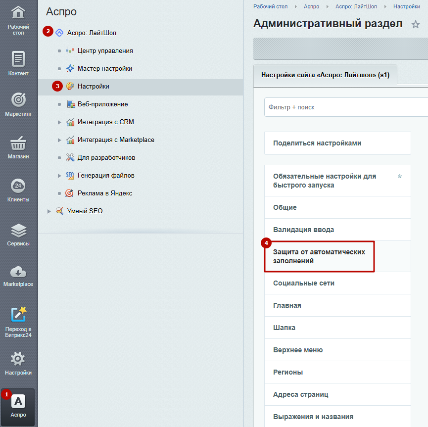The width and height of the screenshot is (428, 427).
Task: Open the Аспро section icon
Action: 18,401
